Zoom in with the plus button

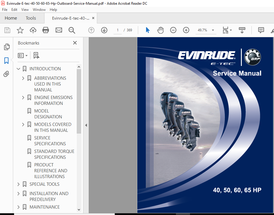(x=186, y=30)
